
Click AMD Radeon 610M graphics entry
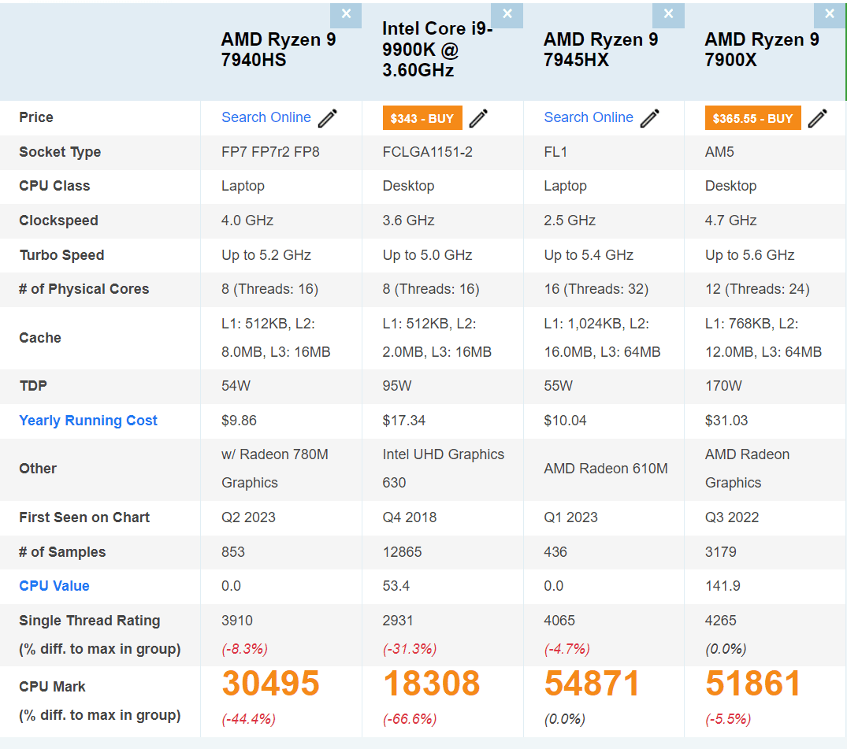tap(606, 469)
